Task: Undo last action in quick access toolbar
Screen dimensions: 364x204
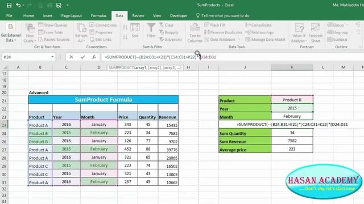Action: click(18, 5)
